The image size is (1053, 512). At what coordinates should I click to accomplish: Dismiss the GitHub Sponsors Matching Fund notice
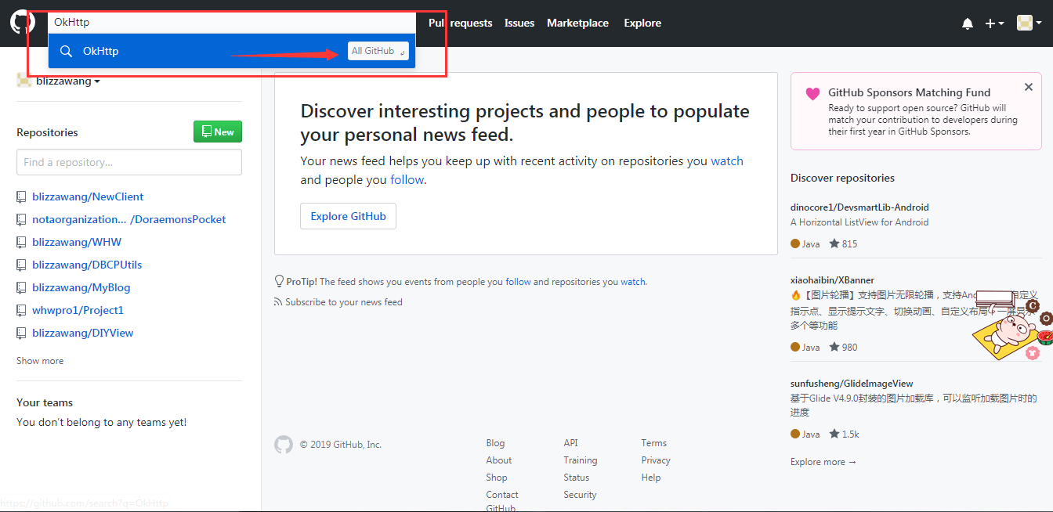[x=1029, y=87]
